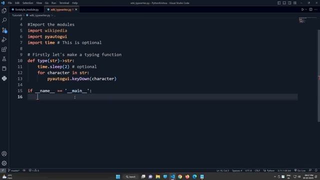Open the Extensions view
Viewport: 320px width, 180px height.
point(4,49)
